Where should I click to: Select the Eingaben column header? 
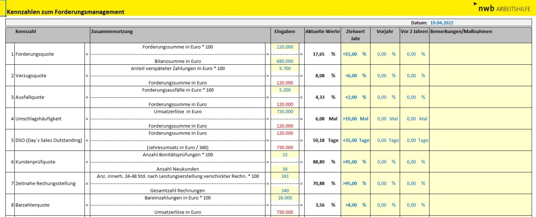pyautogui.click(x=285, y=32)
